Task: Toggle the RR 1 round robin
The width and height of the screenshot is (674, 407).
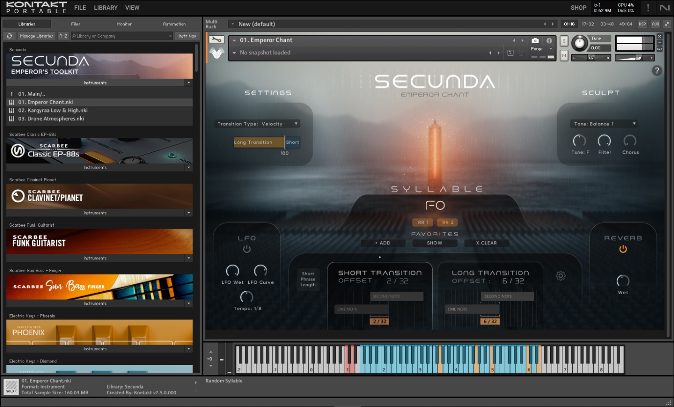Action: [x=423, y=222]
